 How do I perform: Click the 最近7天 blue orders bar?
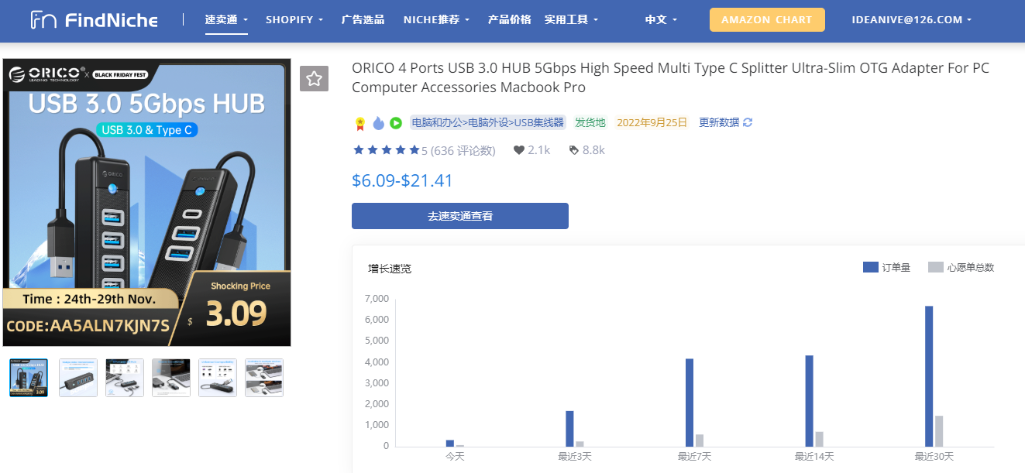(690, 403)
